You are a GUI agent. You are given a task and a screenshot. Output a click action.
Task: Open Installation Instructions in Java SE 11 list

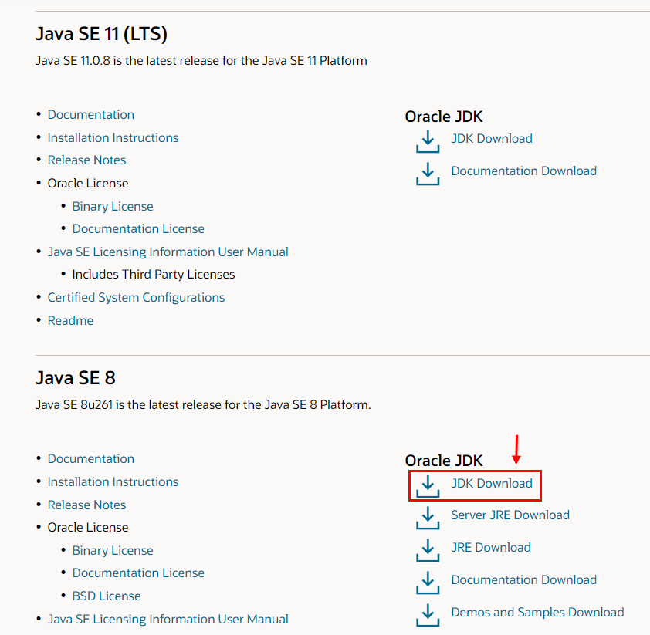(113, 137)
